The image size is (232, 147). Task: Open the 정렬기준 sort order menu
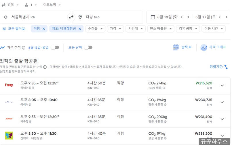click(x=219, y=67)
